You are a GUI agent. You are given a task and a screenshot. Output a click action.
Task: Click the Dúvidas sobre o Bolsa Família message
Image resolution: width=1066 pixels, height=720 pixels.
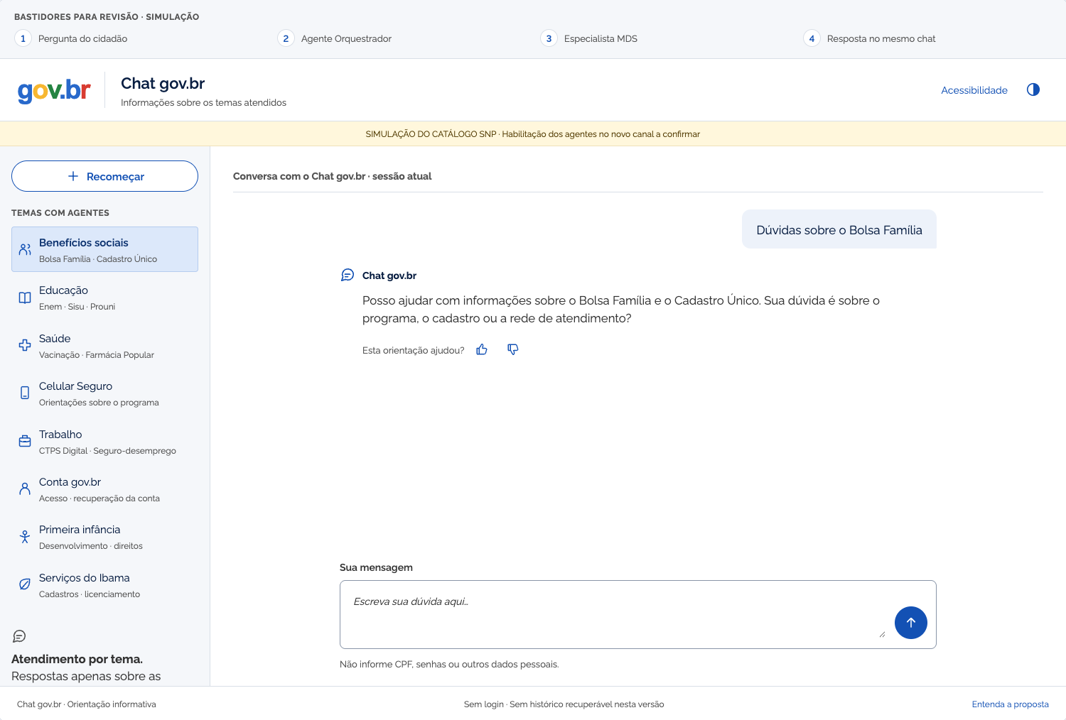[839, 229]
